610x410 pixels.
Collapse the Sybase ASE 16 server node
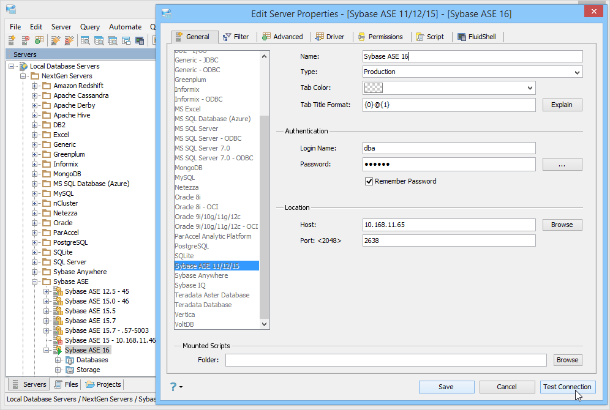point(47,350)
